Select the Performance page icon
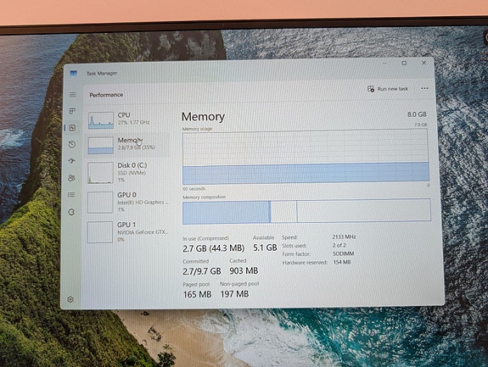488x367 pixels. click(72, 128)
